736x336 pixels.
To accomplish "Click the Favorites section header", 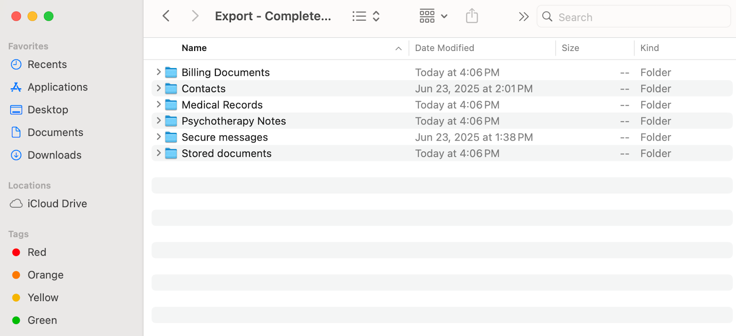I will tap(28, 46).
